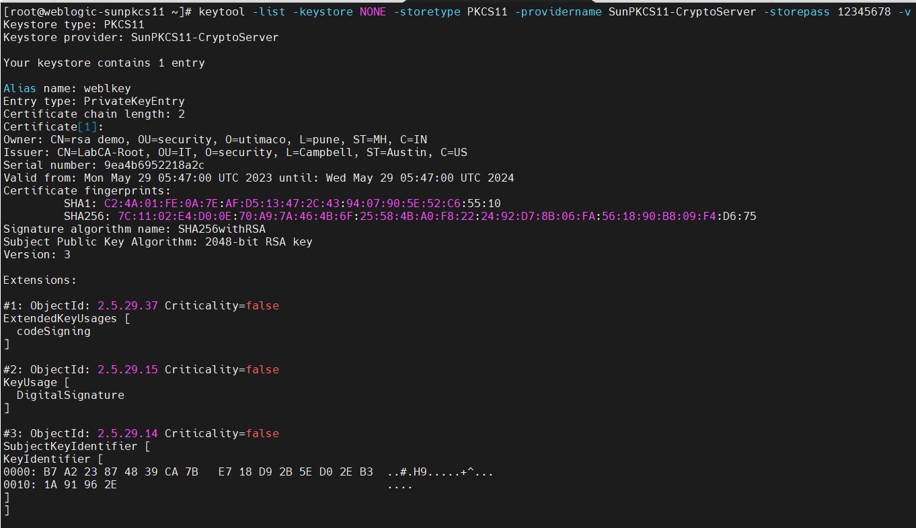This screenshot has height=528, width=916.
Task: Click the SHA256 fingerprint value
Action: tap(437, 216)
